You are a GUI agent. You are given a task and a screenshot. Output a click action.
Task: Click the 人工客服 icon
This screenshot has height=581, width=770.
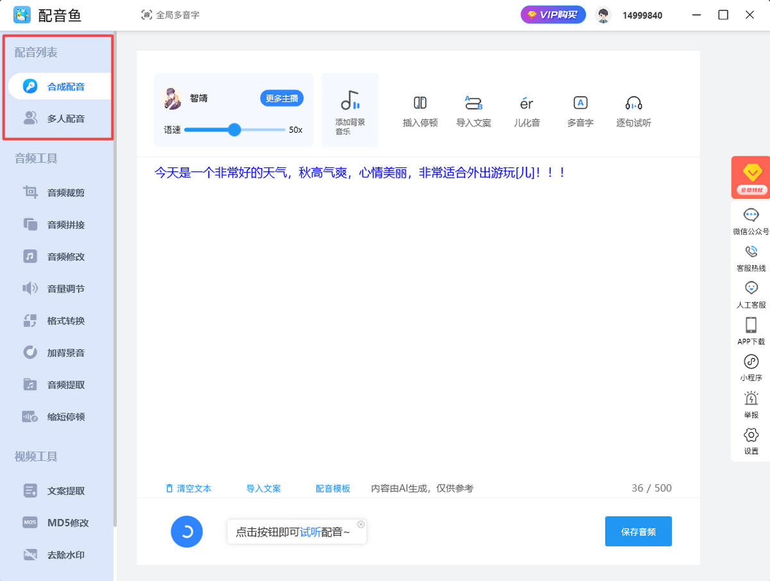point(751,288)
